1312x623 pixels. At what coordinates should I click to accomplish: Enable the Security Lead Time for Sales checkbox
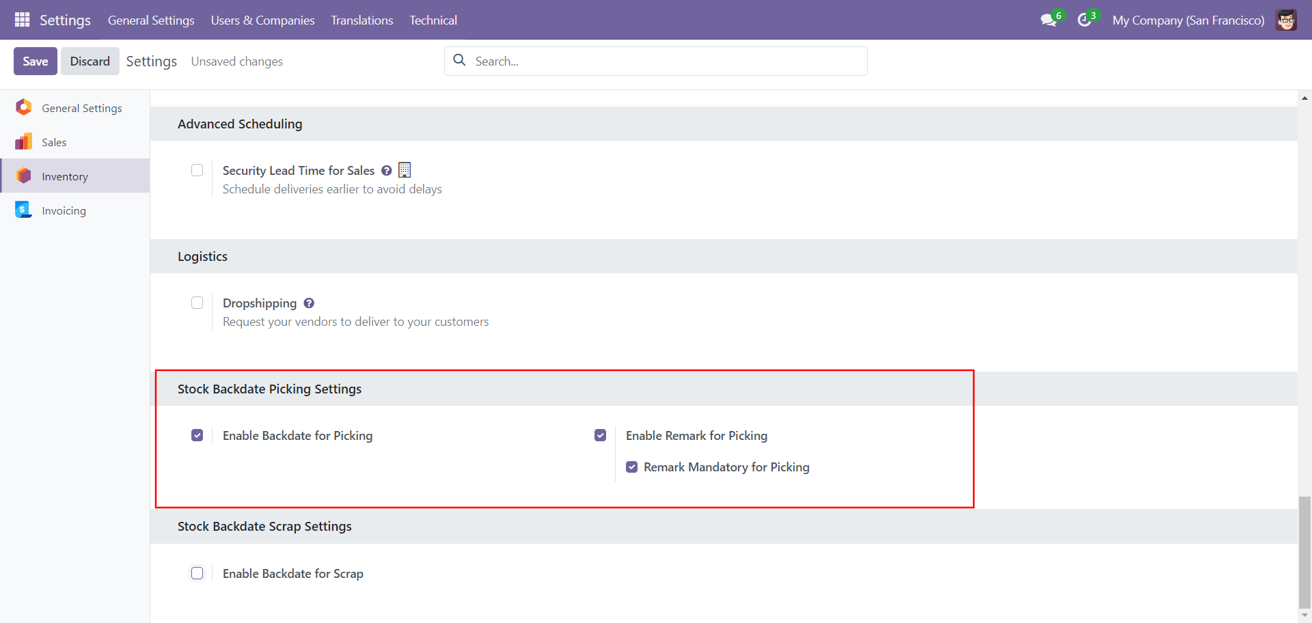197,170
